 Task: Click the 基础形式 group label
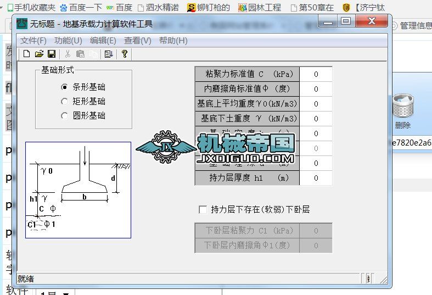click(x=58, y=70)
